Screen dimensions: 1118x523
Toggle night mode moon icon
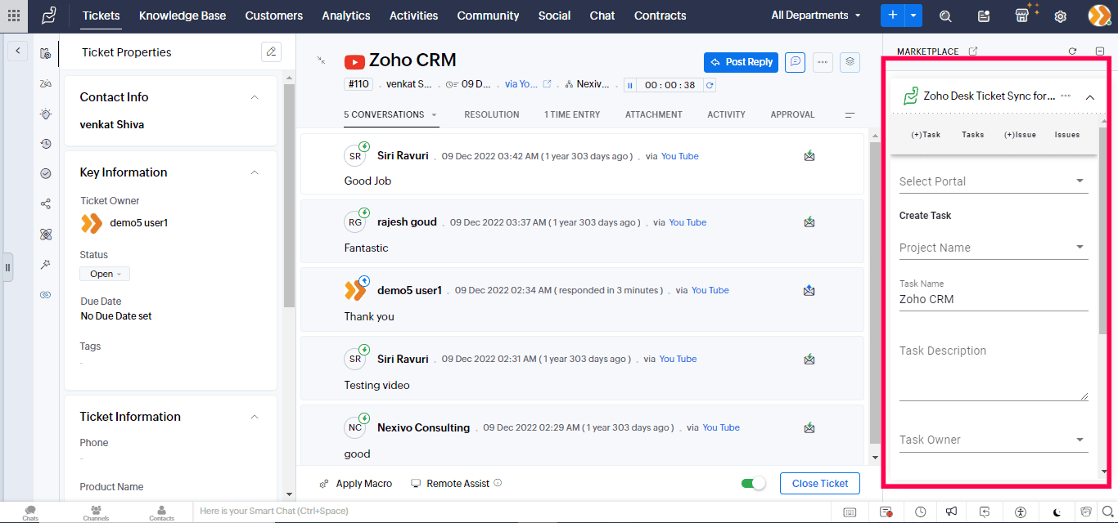tap(1057, 512)
